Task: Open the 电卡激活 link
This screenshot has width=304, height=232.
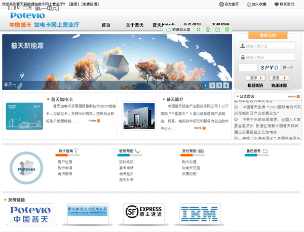Action: click(x=65, y=174)
